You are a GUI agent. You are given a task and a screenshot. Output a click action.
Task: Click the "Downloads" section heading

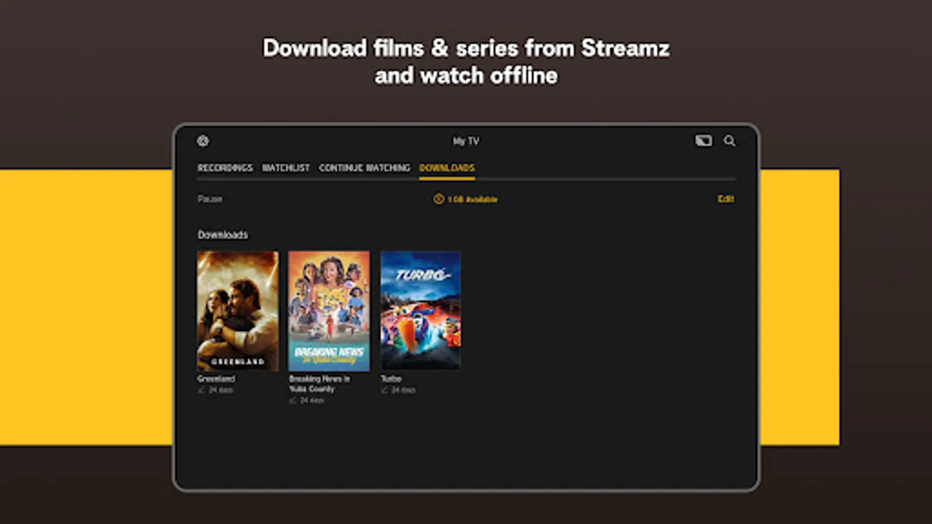[223, 235]
